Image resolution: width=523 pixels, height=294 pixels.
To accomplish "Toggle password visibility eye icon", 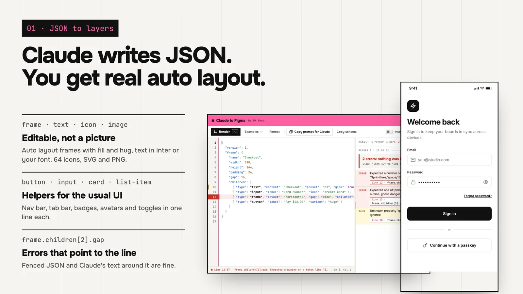I will click(486, 182).
